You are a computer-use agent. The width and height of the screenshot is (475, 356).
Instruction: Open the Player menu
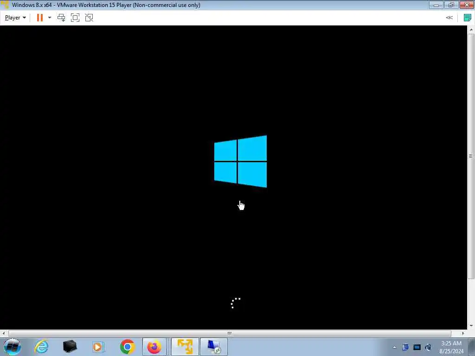[15, 18]
